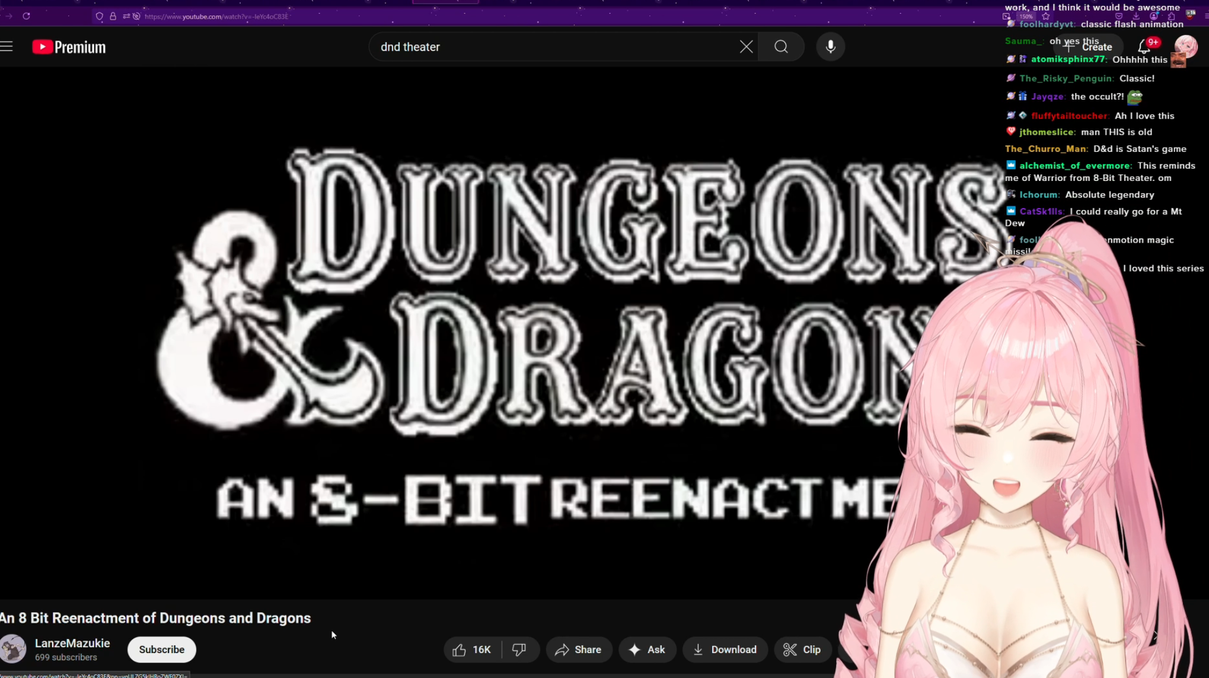Open the LanzeMazukie channel name link
Viewport: 1209px width, 678px height.
click(72, 643)
